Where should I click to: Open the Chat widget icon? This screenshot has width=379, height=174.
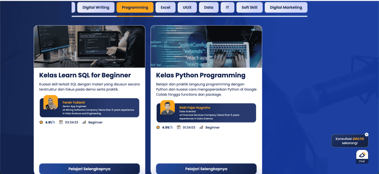point(362,156)
